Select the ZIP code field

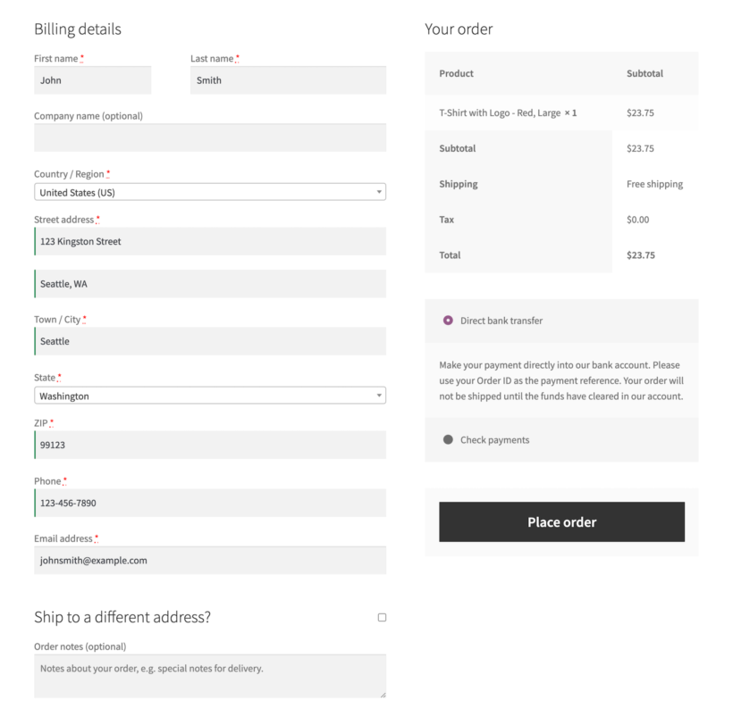coord(209,445)
